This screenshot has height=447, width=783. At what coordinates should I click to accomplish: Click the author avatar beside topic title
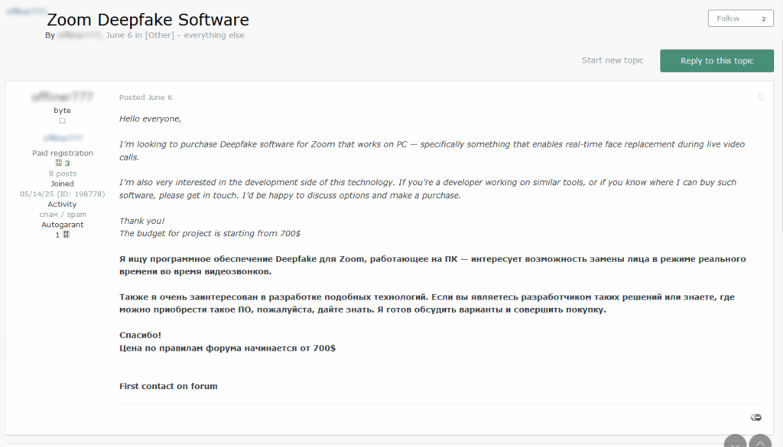point(23,14)
